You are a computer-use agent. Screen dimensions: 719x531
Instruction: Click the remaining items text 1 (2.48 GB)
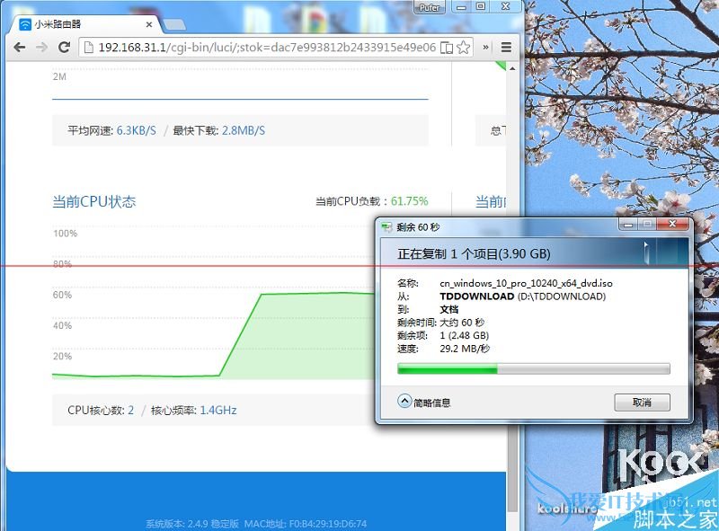click(464, 335)
